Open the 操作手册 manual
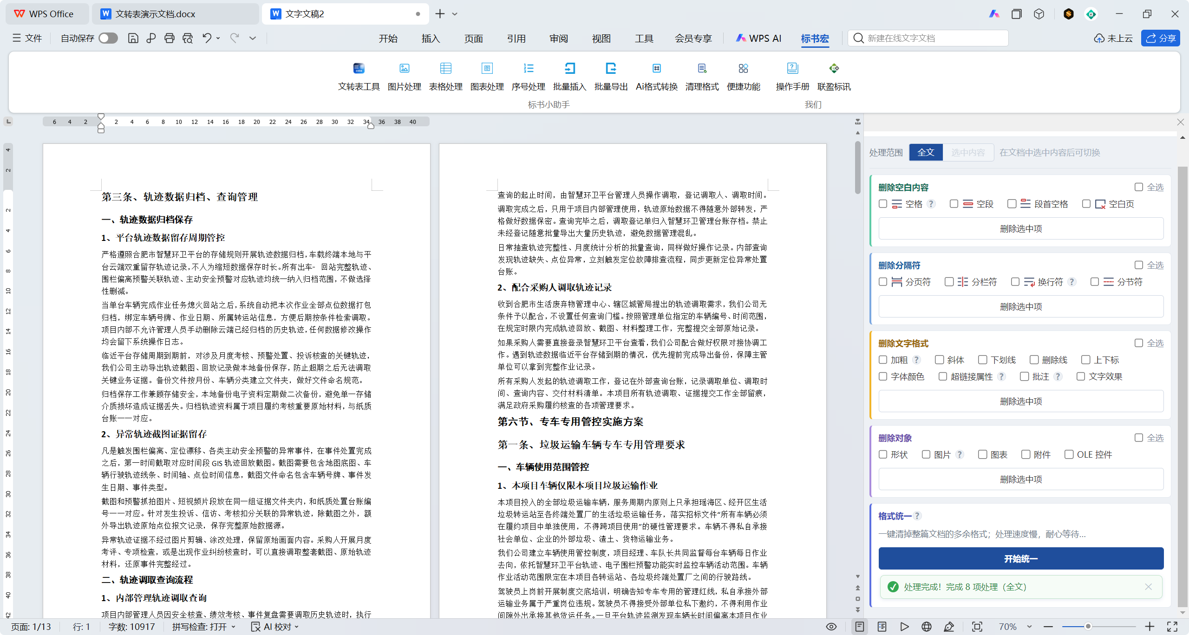The width and height of the screenshot is (1189, 635). click(792, 77)
